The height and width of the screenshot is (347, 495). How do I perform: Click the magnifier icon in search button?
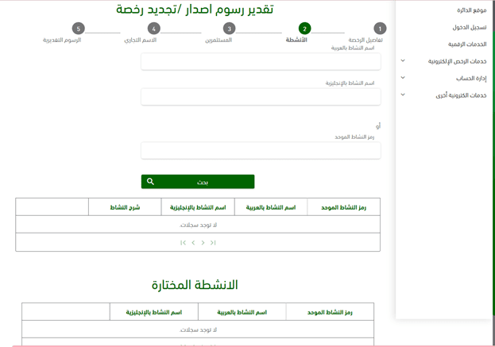pyautogui.click(x=150, y=181)
